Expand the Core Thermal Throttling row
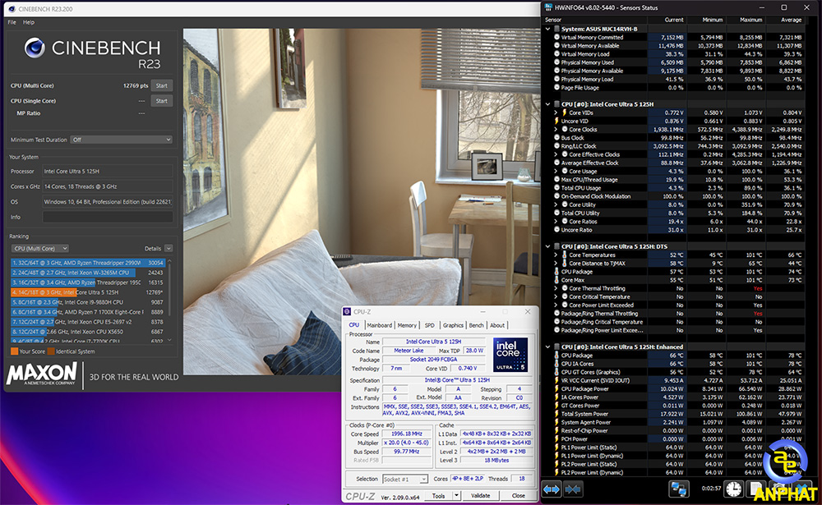Image resolution: width=822 pixels, height=505 pixels. click(x=556, y=289)
